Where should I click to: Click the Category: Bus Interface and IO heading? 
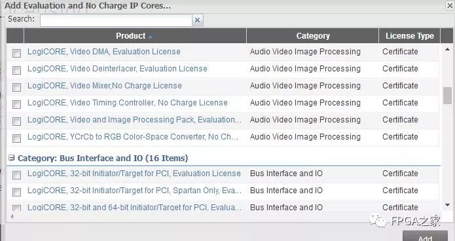[103, 158]
